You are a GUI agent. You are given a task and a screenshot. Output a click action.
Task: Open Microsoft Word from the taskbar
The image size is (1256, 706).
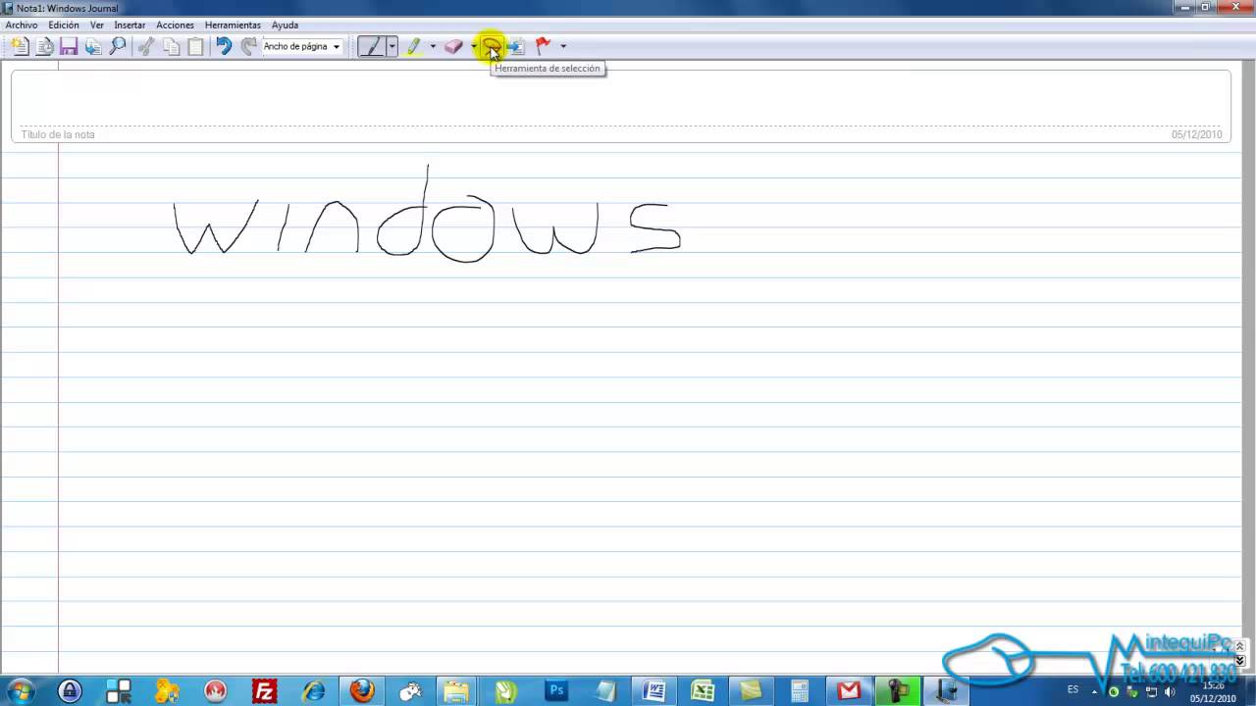(x=654, y=690)
